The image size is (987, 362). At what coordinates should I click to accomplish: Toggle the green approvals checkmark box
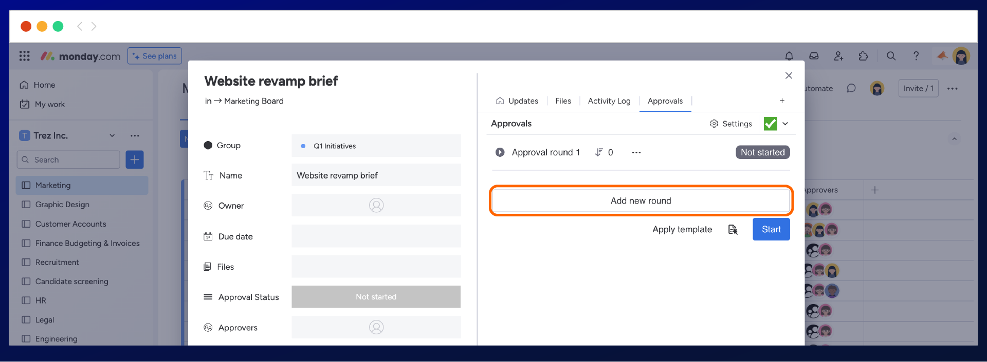771,124
